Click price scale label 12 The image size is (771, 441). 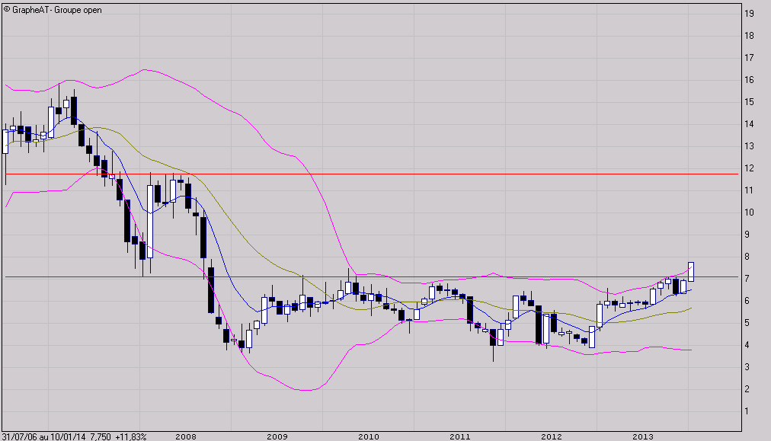(x=750, y=168)
